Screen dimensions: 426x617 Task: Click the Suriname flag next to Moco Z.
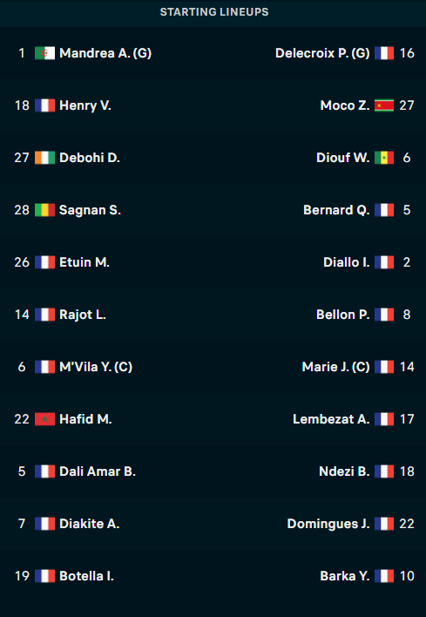(x=384, y=105)
